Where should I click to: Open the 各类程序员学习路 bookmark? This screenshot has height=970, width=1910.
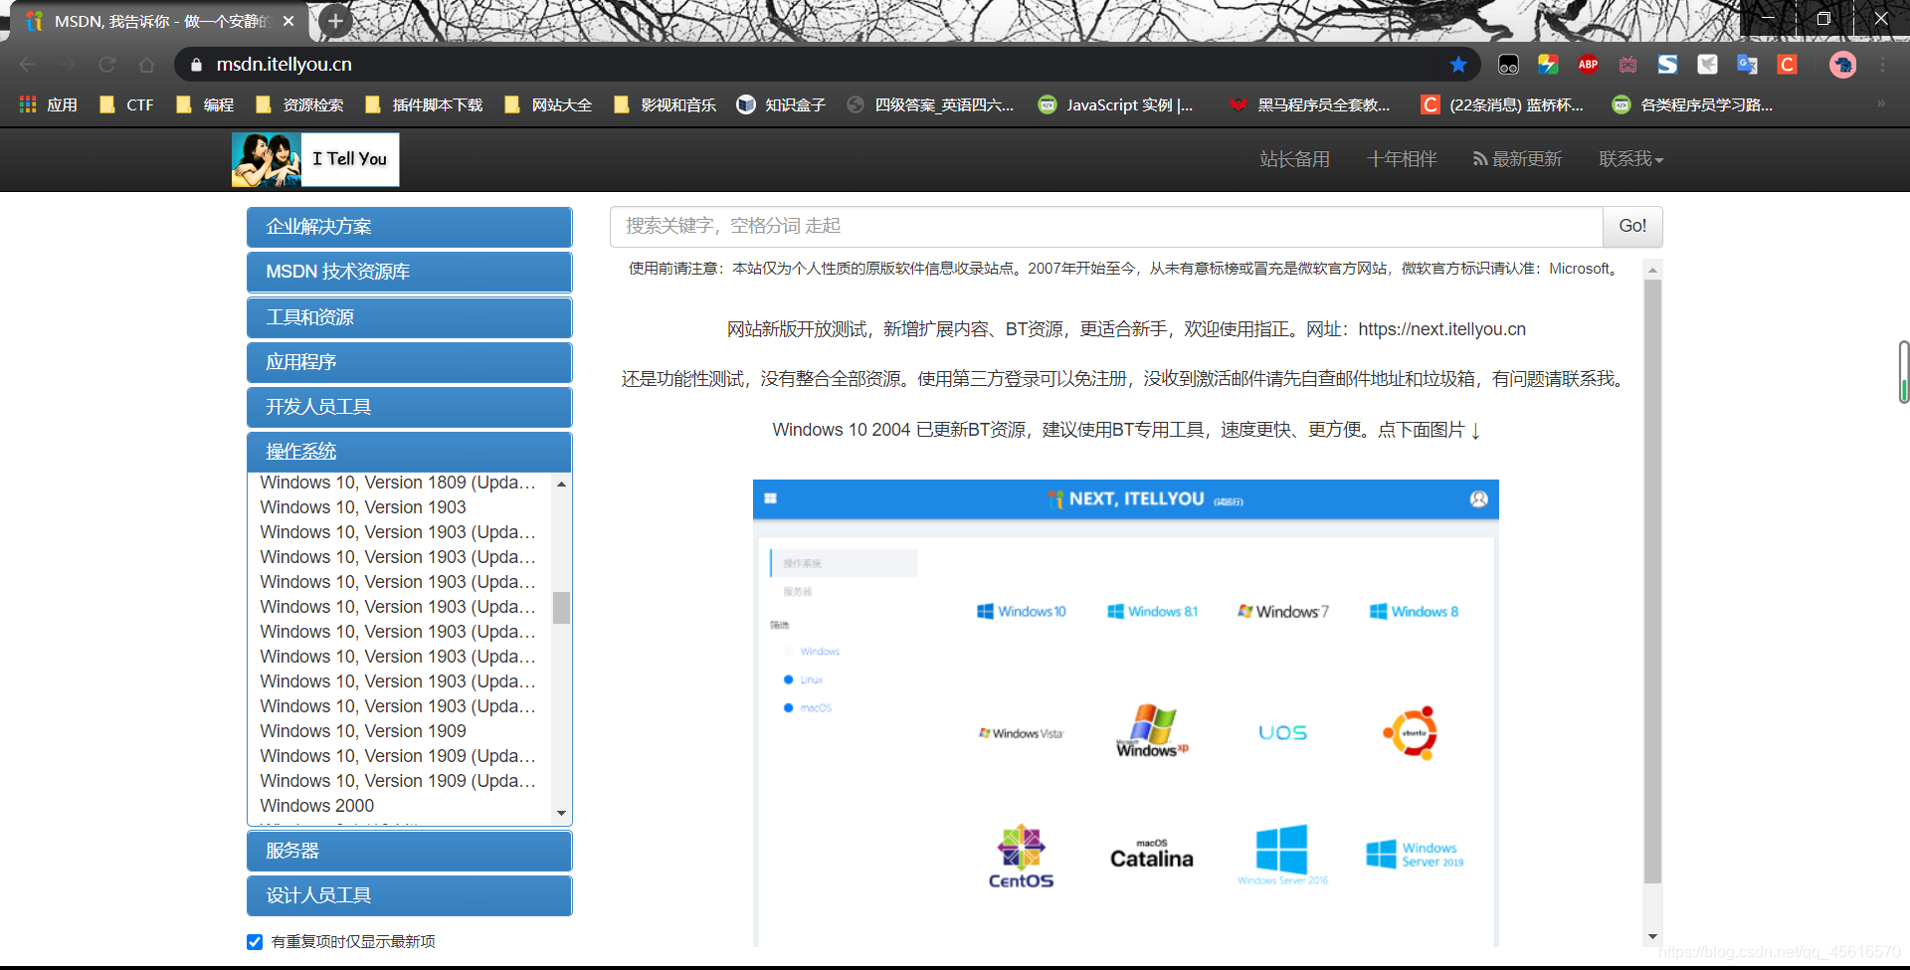point(1692,104)
